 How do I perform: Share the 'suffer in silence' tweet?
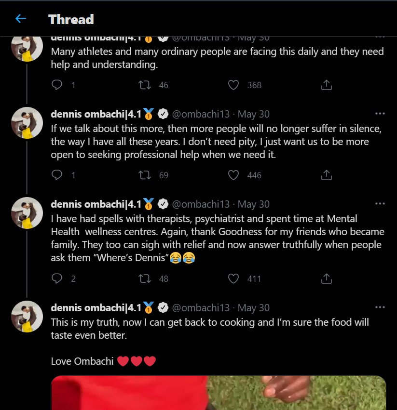(x=327, y=175)
